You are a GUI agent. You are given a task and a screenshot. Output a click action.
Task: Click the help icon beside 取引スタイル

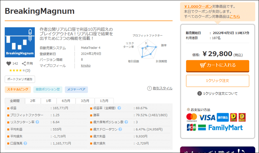[x=149, y=88]
